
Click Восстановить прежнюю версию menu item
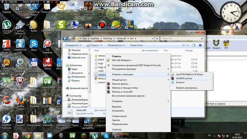pyautogui.click(x=138, y=96)
